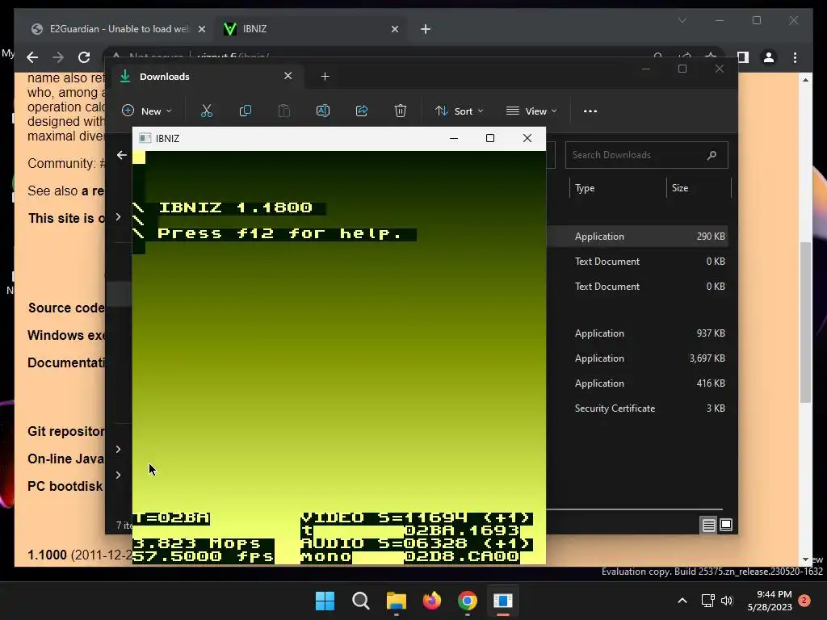The height and width of the screenshot is (620, 827).
Task: Switch Explorer to details view layout icon
Action: [x=708, y=525]
